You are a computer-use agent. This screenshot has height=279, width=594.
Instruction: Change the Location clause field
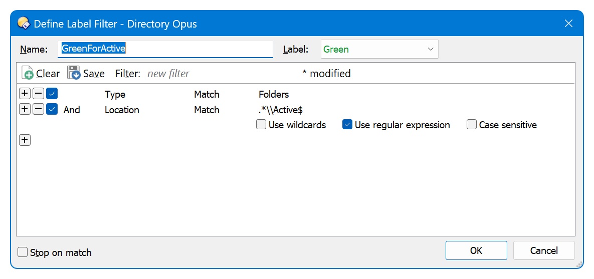coord(122,110)
